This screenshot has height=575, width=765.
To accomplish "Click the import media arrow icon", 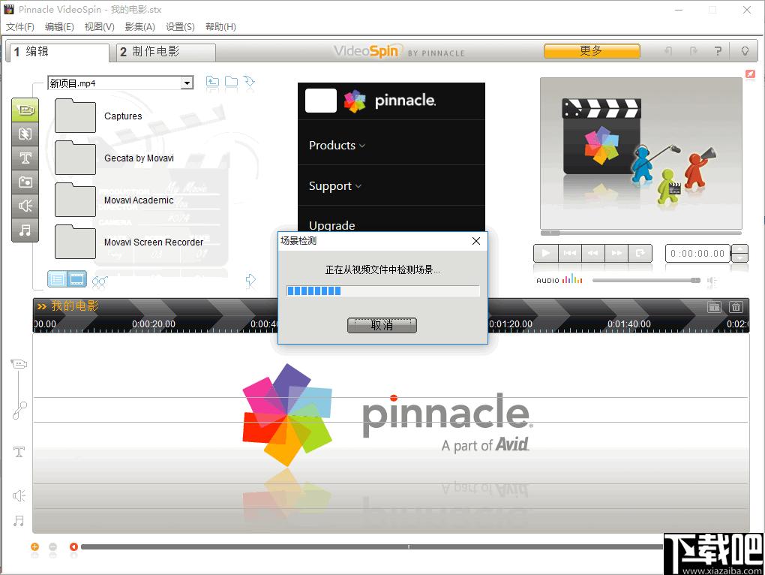I will (x=249, y=82).
